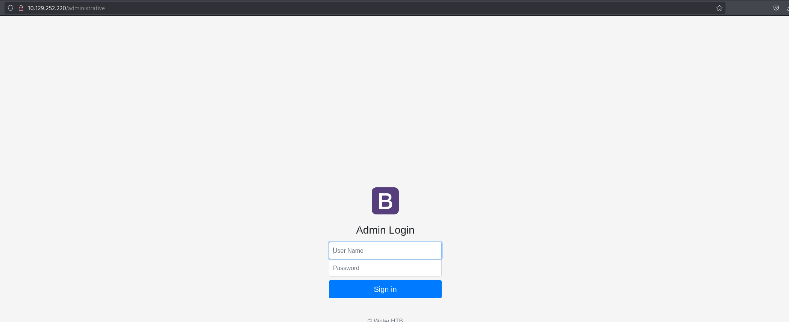Click the insecure connection padlock icon

tap(21, 8)
